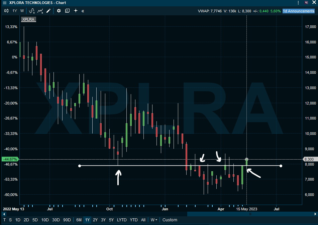Open chart settings gear icon

[x=59, y=11]
